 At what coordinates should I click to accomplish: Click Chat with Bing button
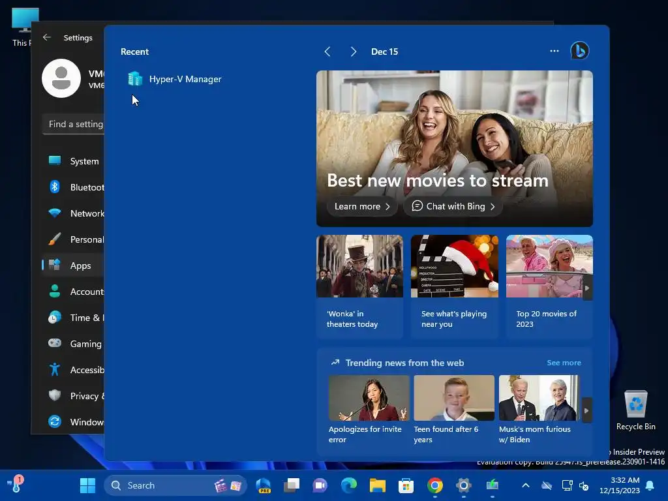(x=453, y=206)
